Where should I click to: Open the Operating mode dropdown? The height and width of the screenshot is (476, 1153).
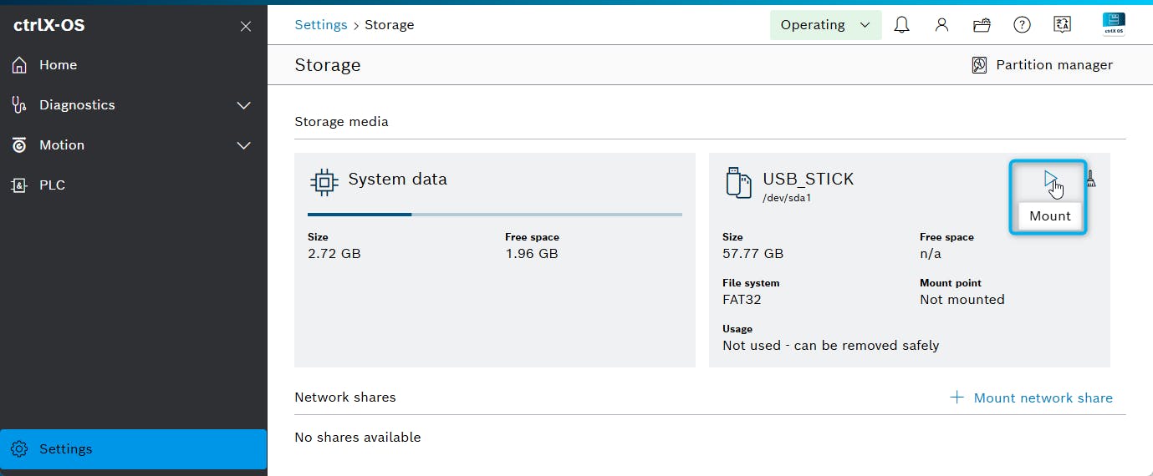tap(825, 25)
